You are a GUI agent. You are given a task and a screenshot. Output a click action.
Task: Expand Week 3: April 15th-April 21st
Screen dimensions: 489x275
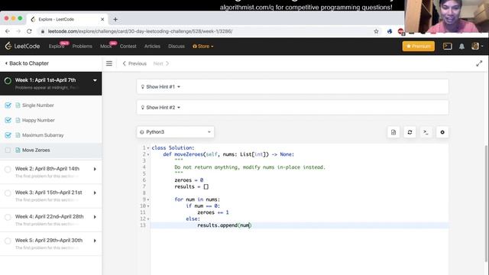[x=95, y=193]
